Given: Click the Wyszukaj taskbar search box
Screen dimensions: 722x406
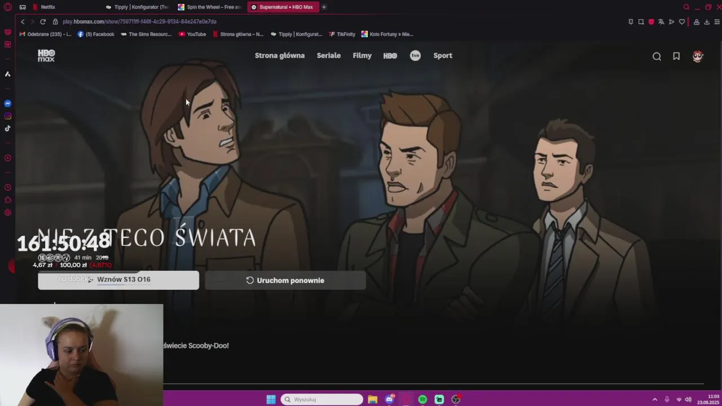Looking at the screenshot, I should point(322,399).
